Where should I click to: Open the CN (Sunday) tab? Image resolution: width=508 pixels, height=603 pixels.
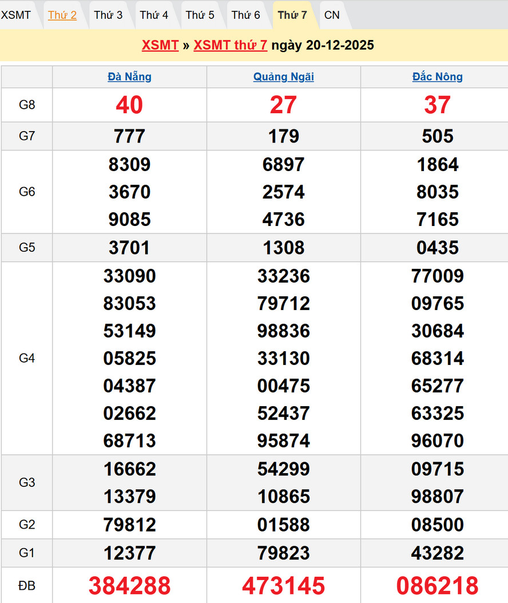coord(332,15)
